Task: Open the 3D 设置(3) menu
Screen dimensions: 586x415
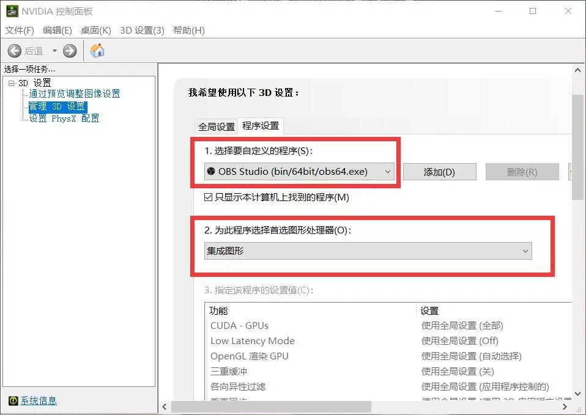Action: (142, 31)
